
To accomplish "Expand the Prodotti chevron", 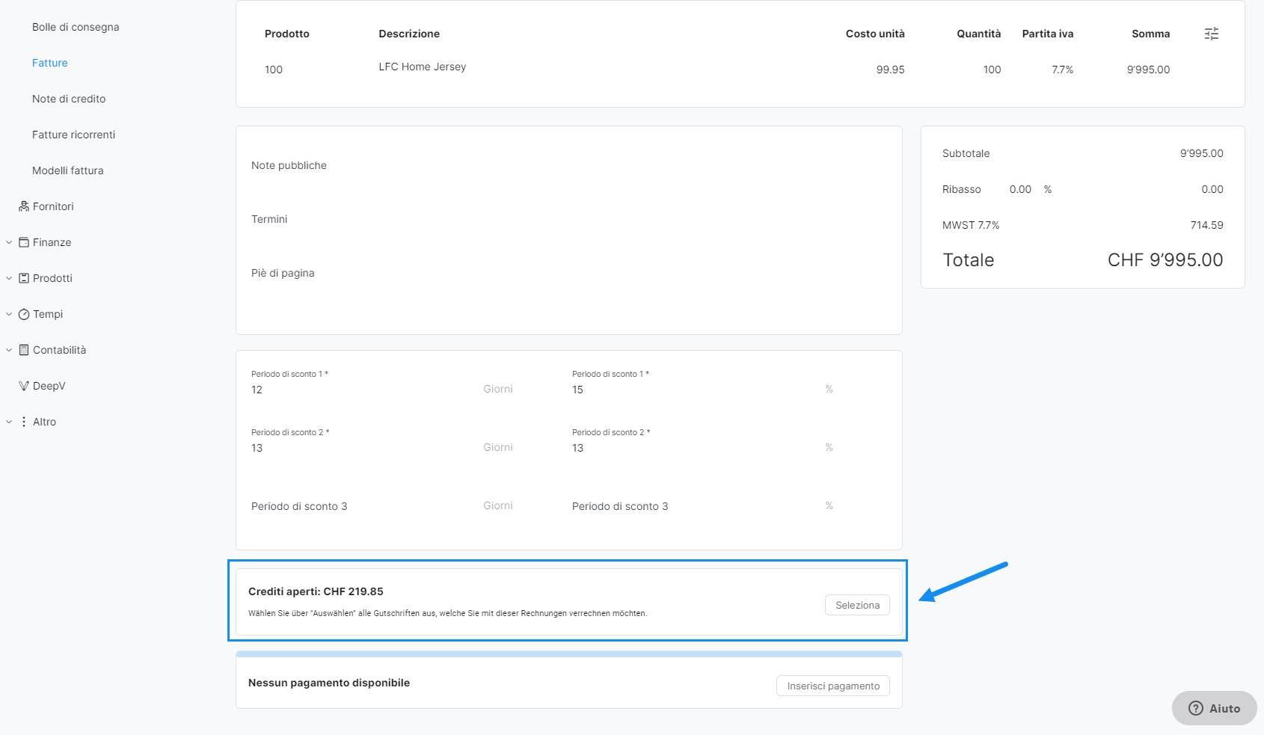I will tap(9, 278).
